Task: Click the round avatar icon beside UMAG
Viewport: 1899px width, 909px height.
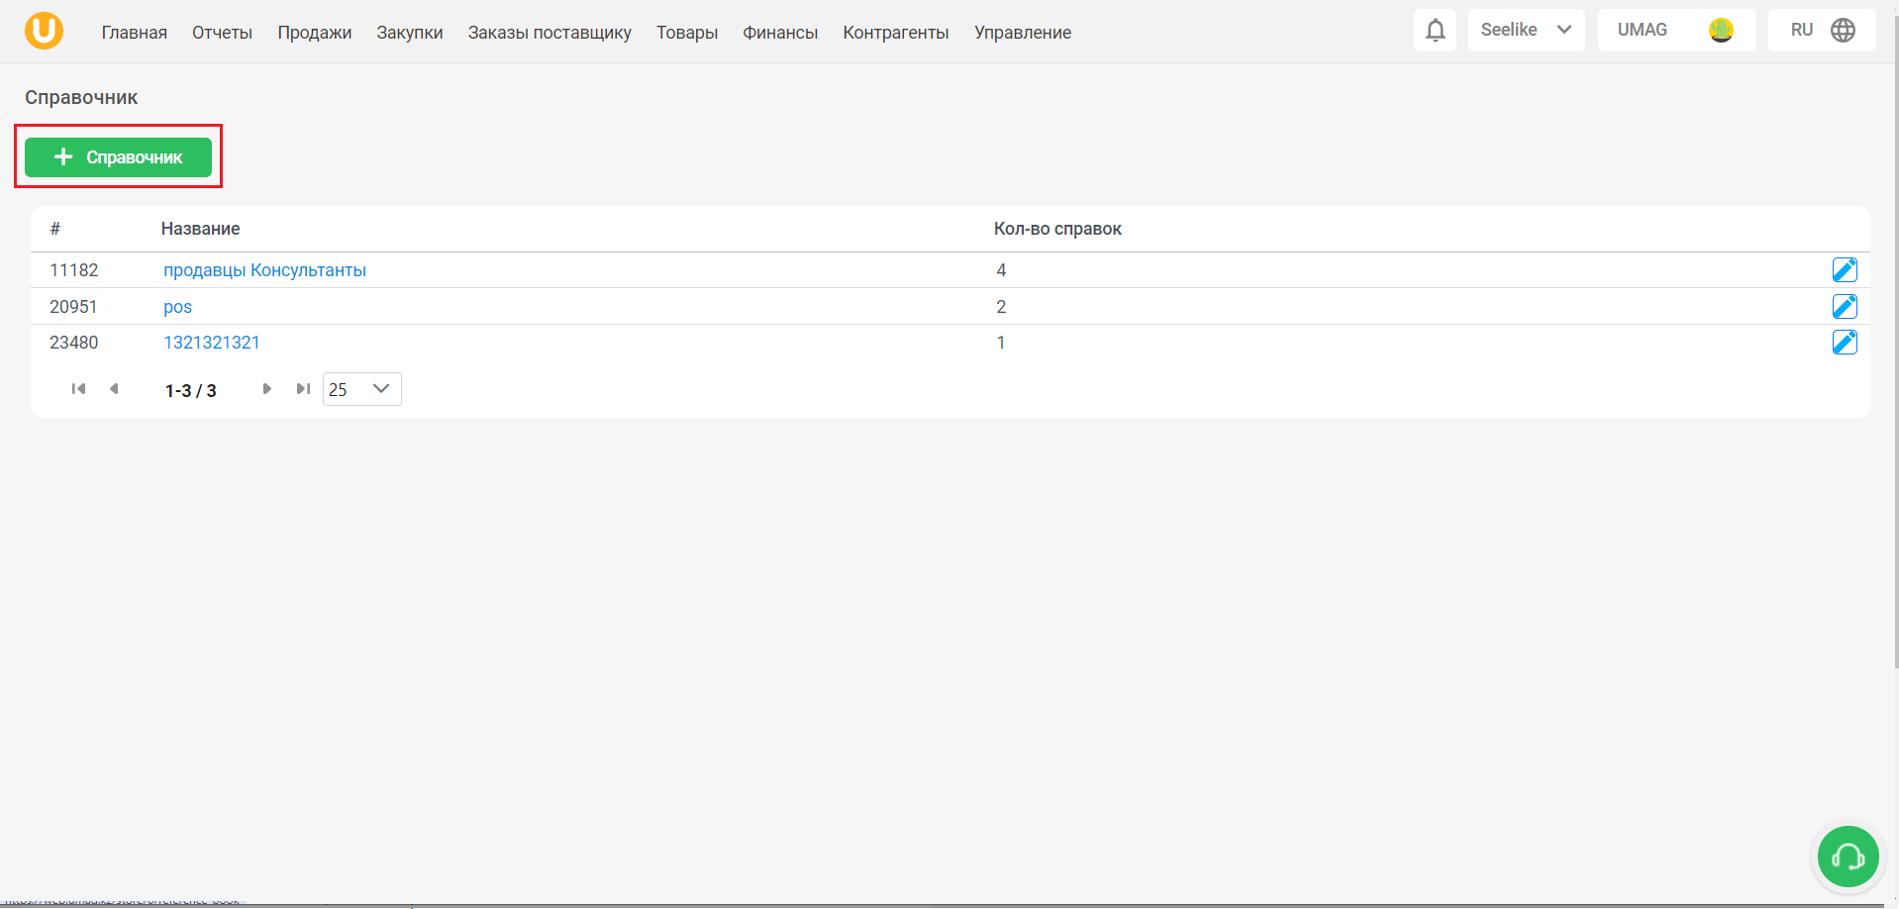Action: (x=1721, y=31)
